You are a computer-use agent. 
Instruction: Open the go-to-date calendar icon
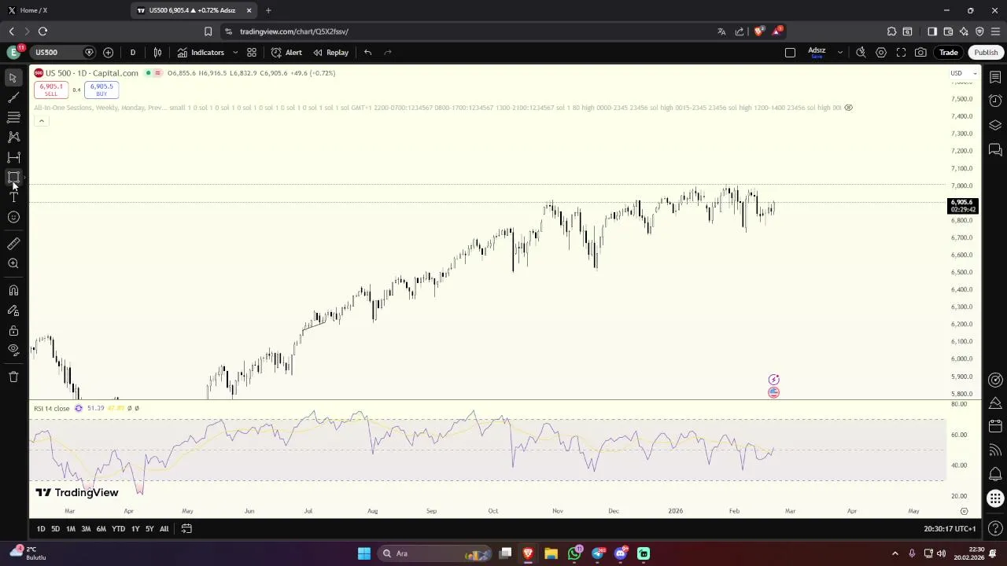click(186, 529)
